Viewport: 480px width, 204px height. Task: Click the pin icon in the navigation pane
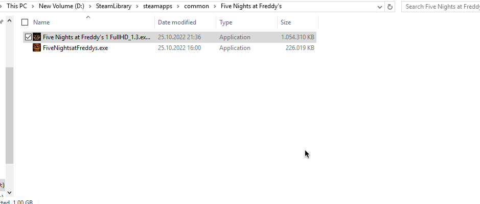pos(2,21)
